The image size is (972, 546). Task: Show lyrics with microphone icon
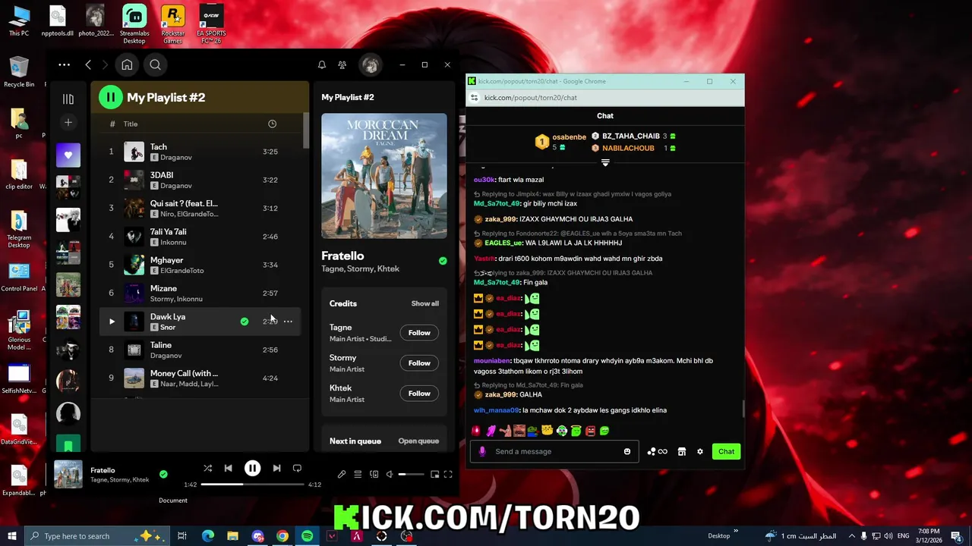342,474
